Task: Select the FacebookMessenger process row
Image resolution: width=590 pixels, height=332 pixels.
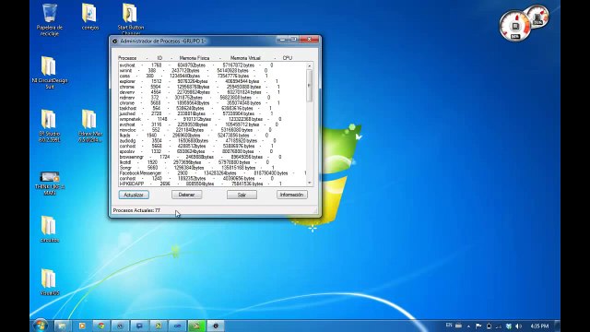Action: 213,172
